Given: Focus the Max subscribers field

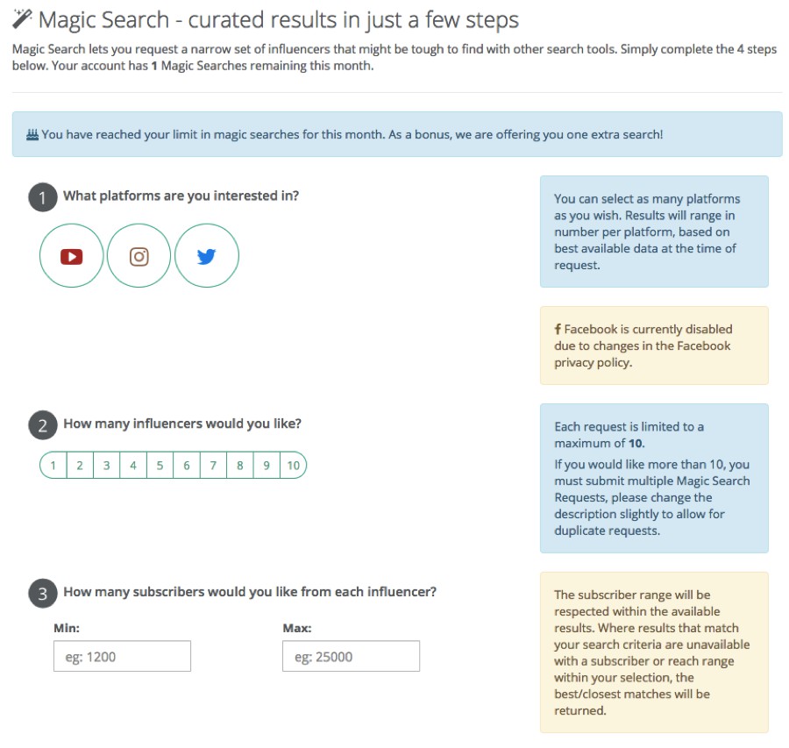Looking at the screenshot, I should (x=352, y=656).
